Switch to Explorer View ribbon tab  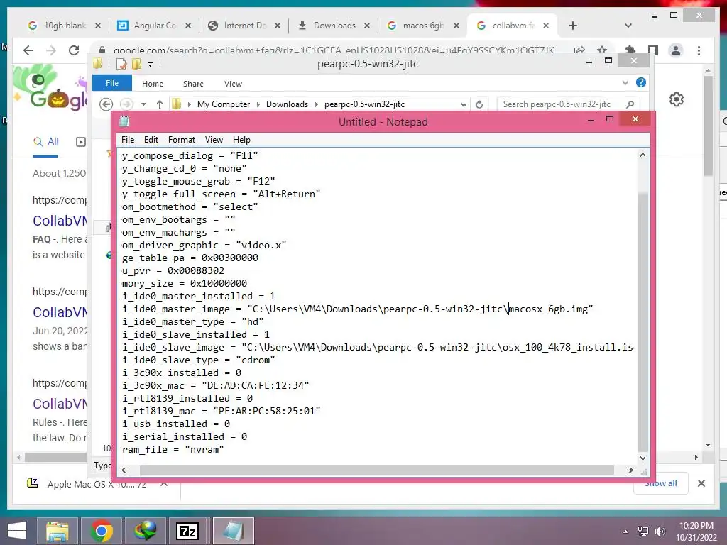(233, 84)
